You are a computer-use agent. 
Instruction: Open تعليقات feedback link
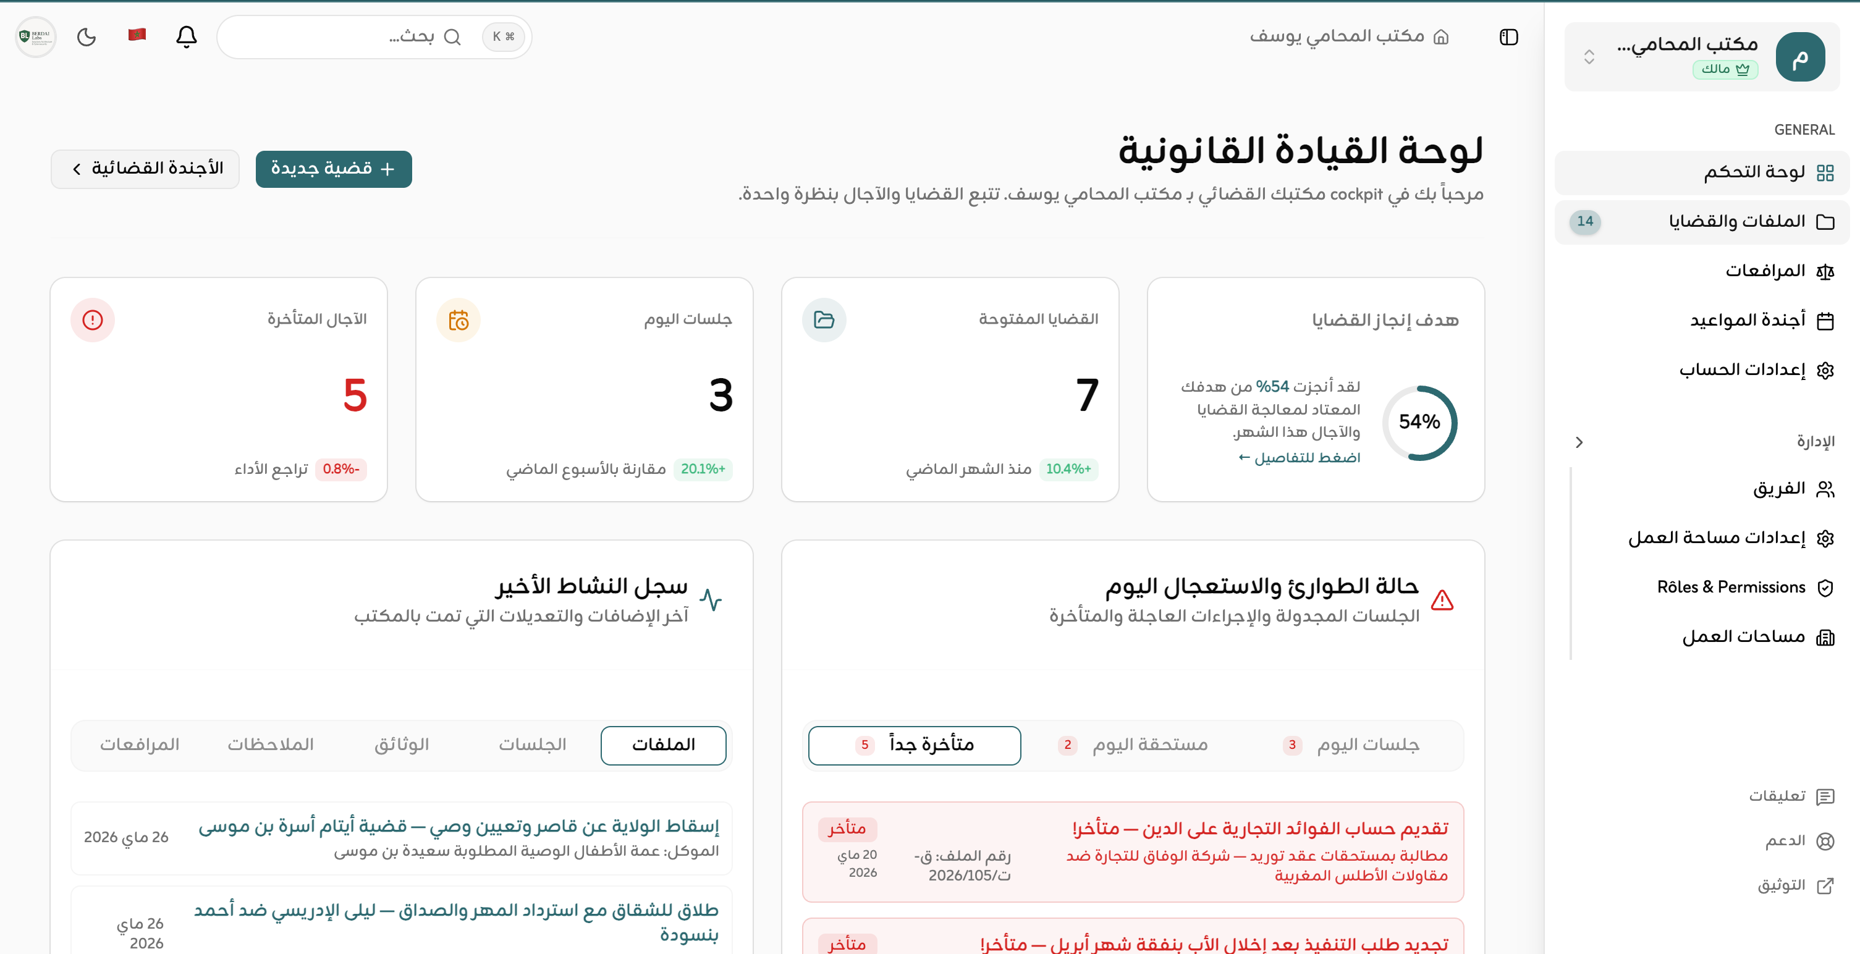point(1791,796)
